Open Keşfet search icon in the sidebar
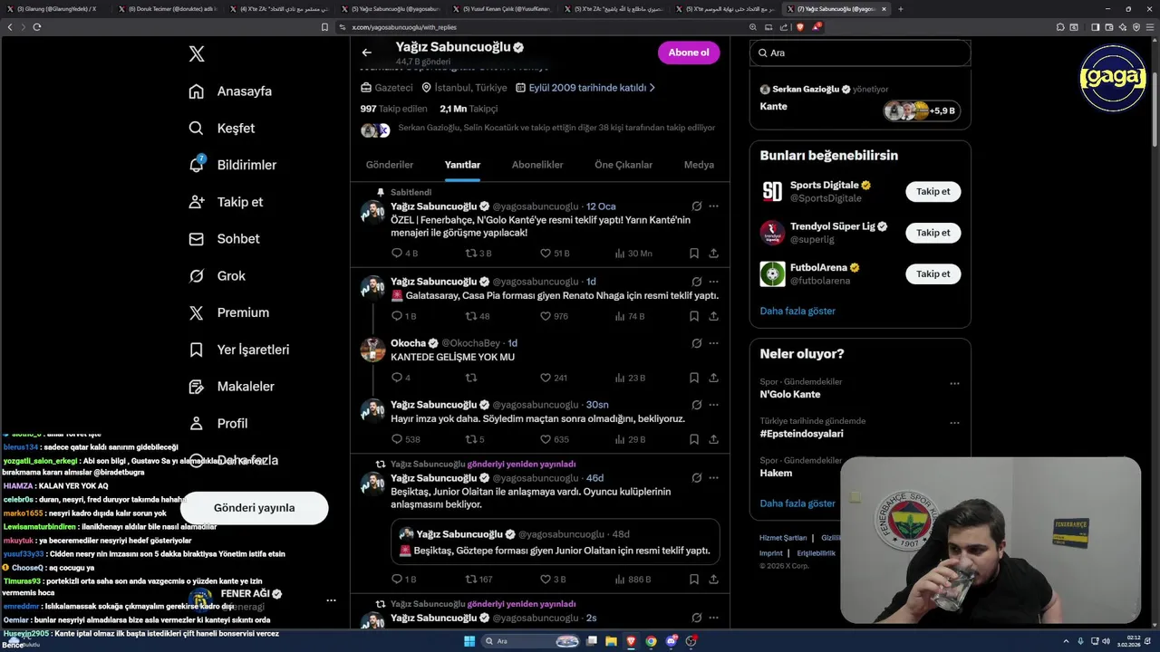 pos(197,129)
